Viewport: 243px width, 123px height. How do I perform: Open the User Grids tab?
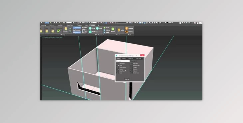138,59
